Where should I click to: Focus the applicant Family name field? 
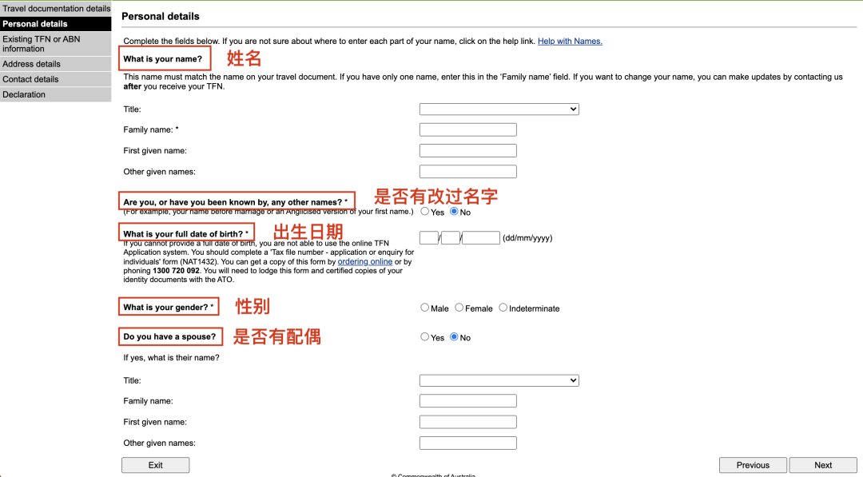click(467, 130)
